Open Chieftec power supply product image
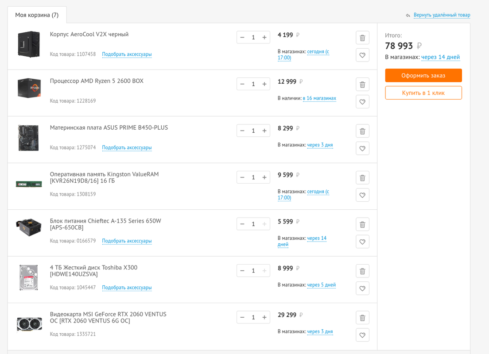The image size is (489, 354). tap(28, 227)
